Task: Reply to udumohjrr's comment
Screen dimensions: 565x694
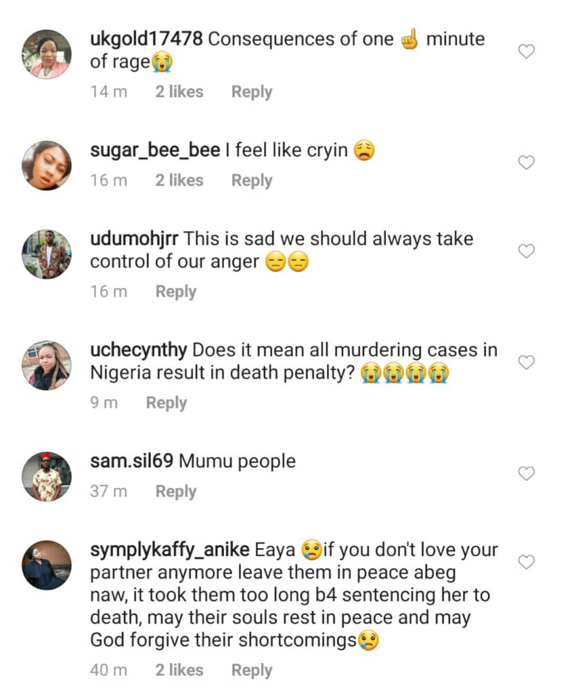Action: [x=176, y=292]
